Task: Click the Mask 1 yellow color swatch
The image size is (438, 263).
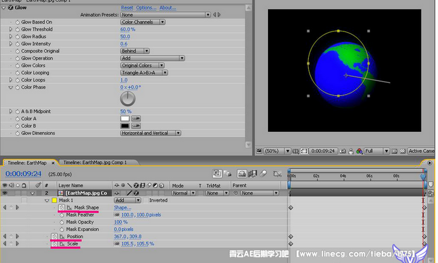Action: (x=54, y=200)
